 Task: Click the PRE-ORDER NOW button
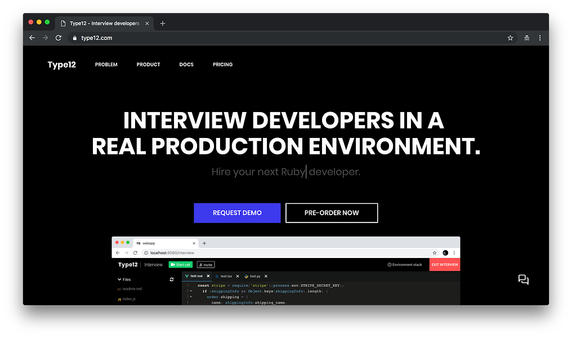(x=332, y=213)
